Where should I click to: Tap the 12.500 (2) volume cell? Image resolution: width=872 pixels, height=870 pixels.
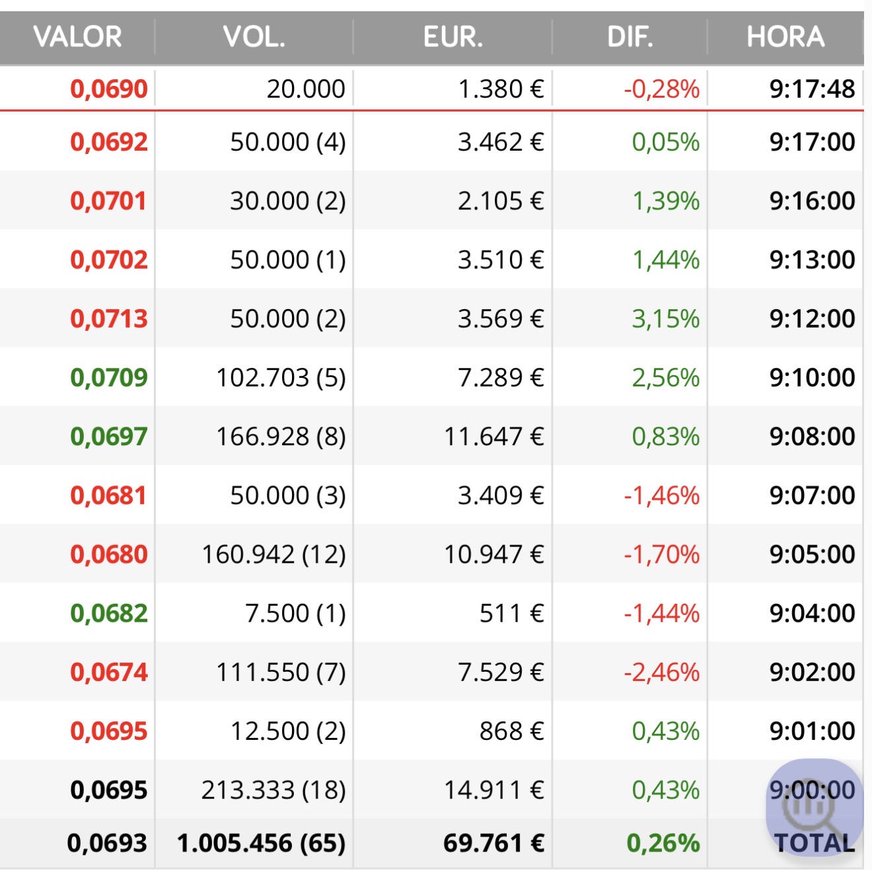tap(288, 731)
